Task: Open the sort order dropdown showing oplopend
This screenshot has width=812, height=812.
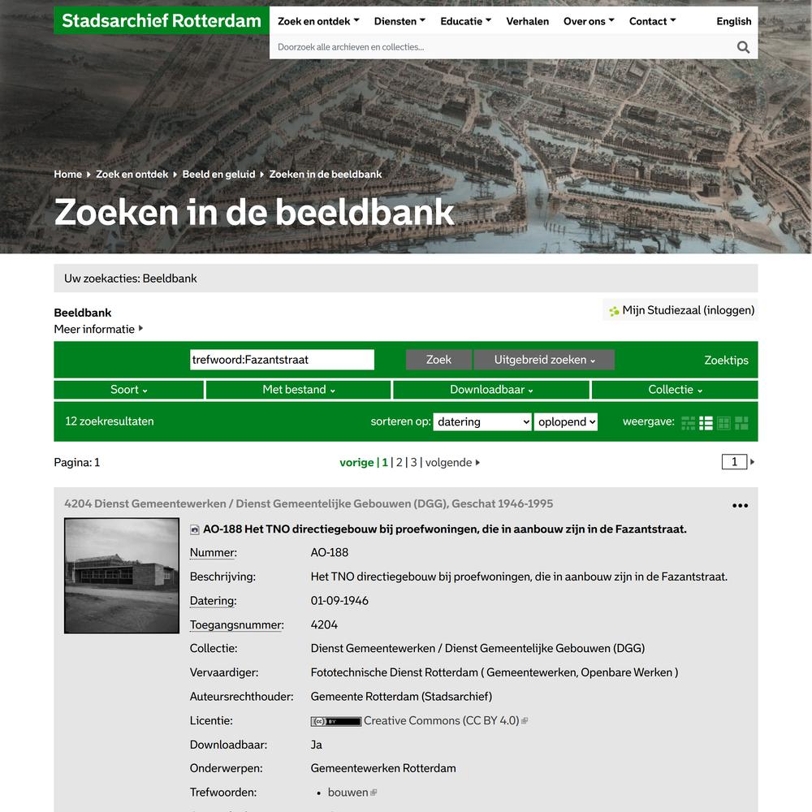Action: 565,421
